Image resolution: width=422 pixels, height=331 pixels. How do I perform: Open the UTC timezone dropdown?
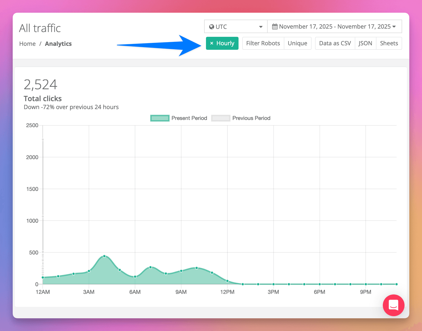click(x=236, y=27)
